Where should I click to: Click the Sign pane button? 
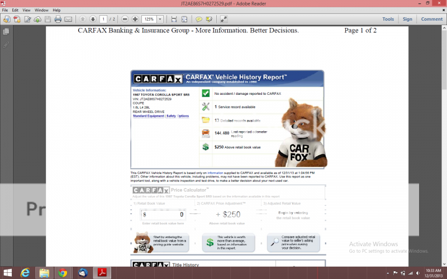click(407, 19)
